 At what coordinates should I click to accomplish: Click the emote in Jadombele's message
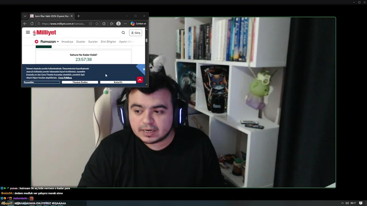32,198
